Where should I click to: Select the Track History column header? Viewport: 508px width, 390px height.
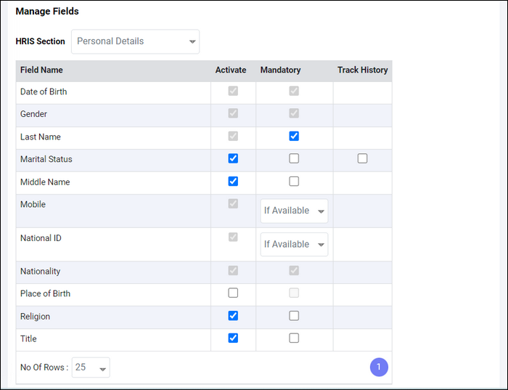pos(363,70)
